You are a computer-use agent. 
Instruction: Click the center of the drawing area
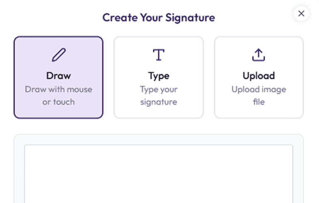[x=159, y=174]
